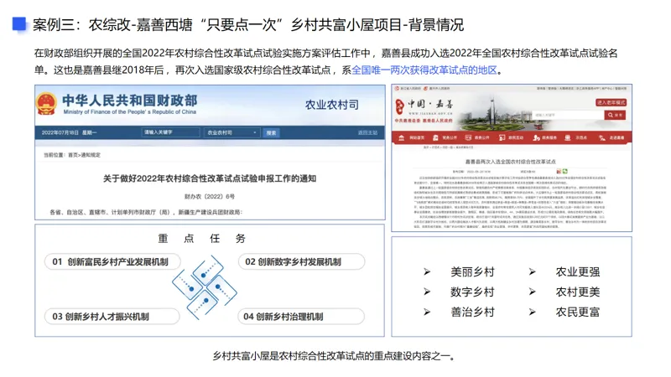Open the fourth menu item in the red nav bar
671x377 pixels.
tap(511, 137)
